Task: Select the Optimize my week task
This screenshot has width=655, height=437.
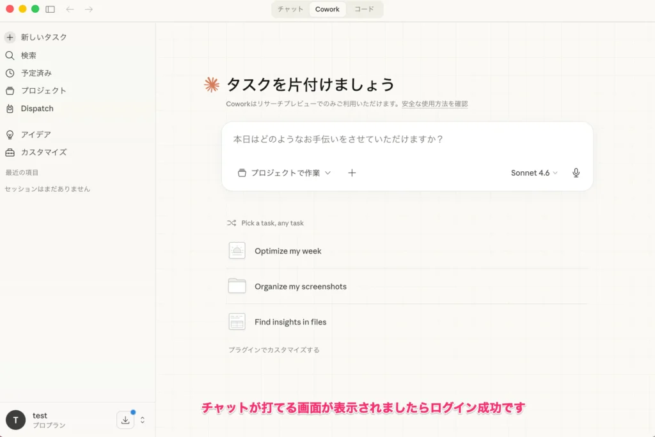Action: [287, 250]
